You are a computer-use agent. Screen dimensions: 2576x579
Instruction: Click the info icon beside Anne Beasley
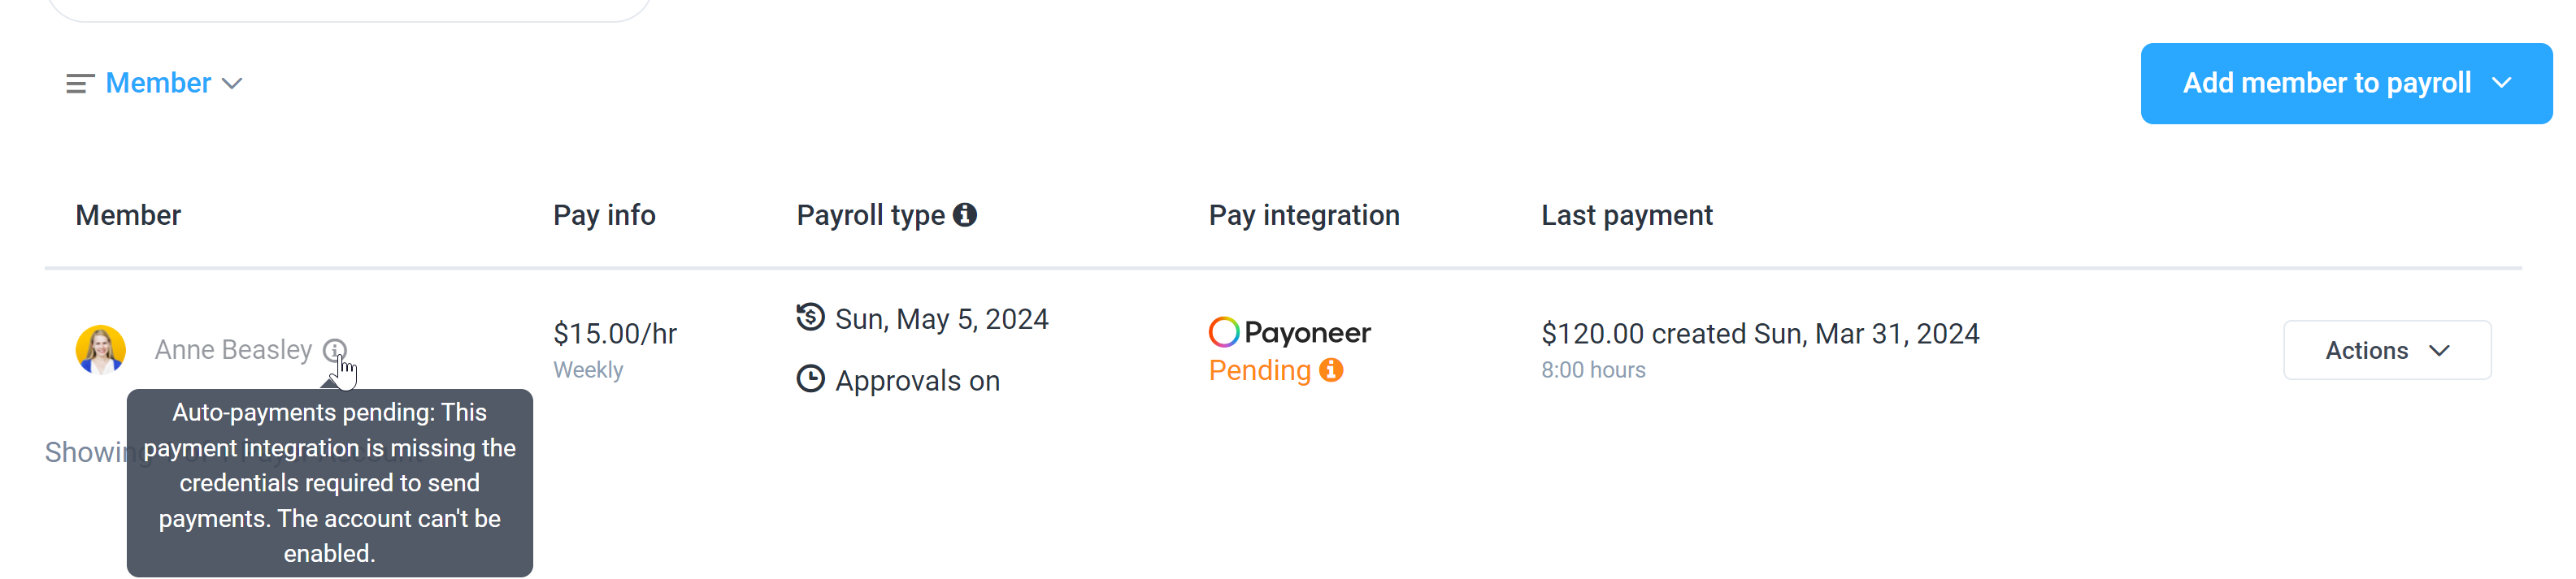pos(334,350)
